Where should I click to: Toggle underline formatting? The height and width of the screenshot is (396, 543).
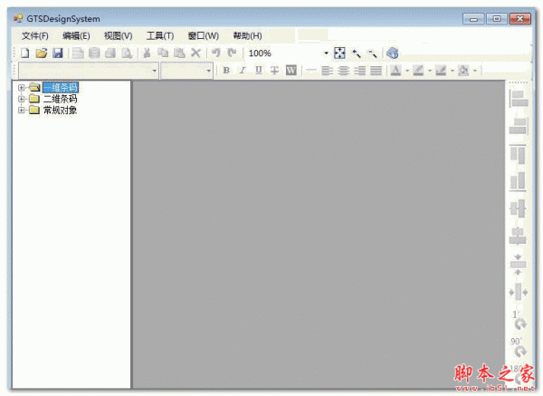click(x=258, y=71)
